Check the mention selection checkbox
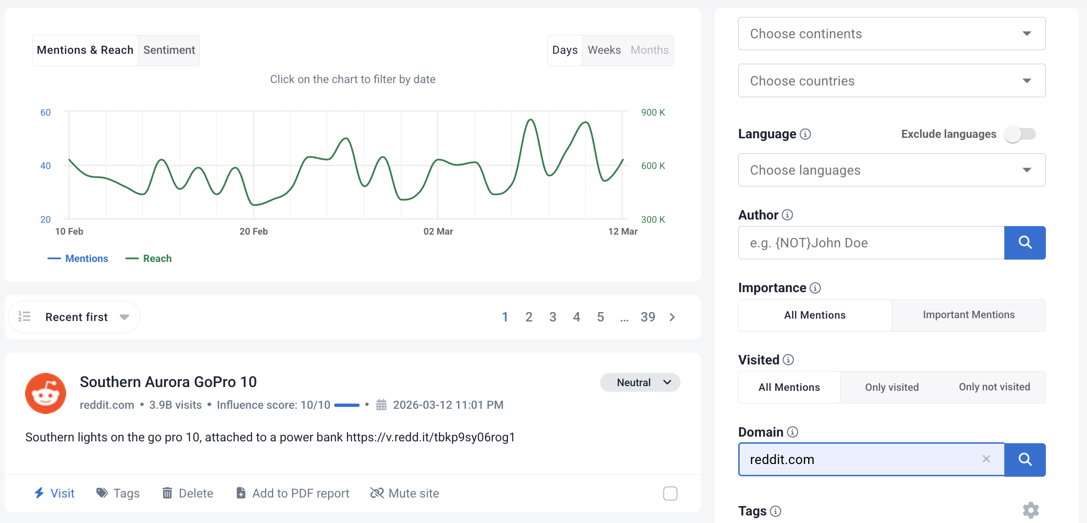1087x523 pixels. 670,493
